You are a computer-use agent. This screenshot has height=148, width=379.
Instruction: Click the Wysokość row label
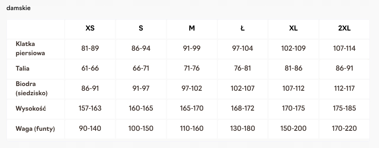[30, 108]
